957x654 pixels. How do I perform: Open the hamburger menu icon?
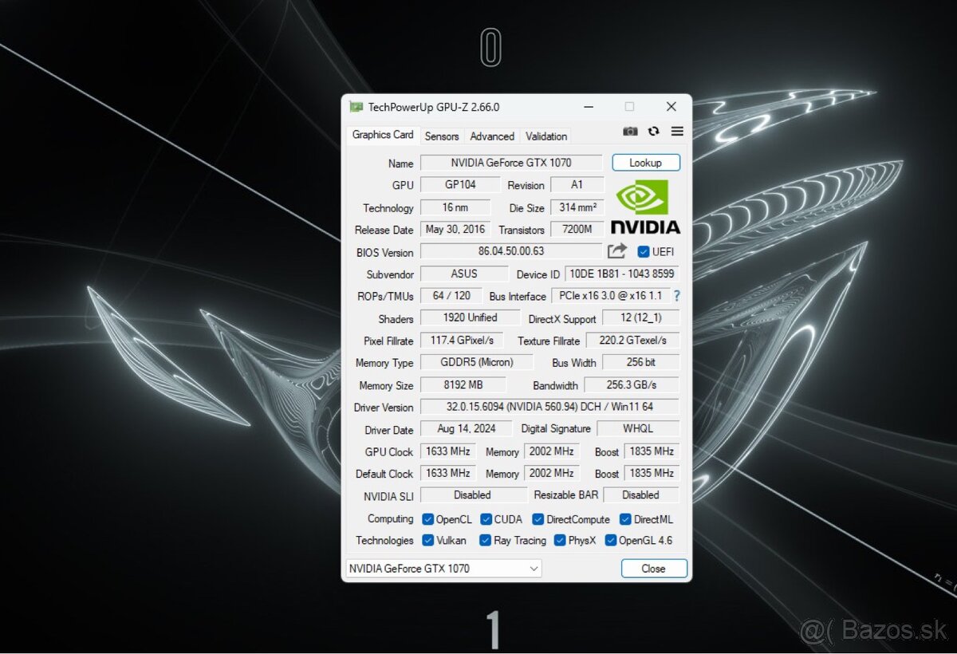click(x=677, y=132)
